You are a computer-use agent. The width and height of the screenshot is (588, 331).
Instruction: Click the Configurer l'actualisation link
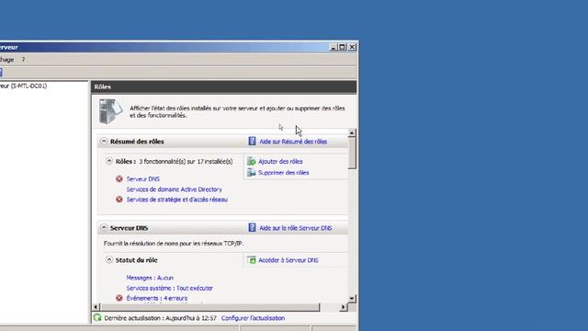coord(254,318)
